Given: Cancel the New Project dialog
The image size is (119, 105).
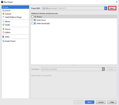Looking at the screenshot, I should (101, 102).
